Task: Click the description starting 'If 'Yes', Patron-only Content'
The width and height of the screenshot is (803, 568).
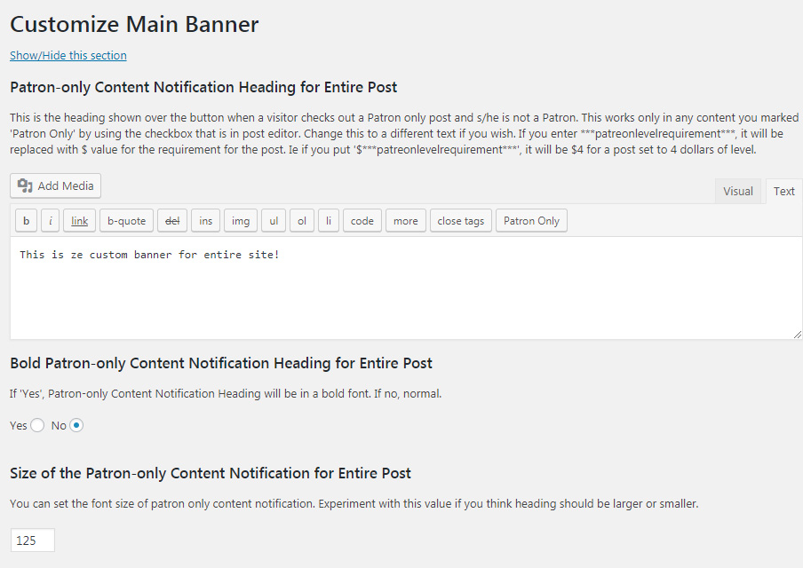Action: pos(226,393)
